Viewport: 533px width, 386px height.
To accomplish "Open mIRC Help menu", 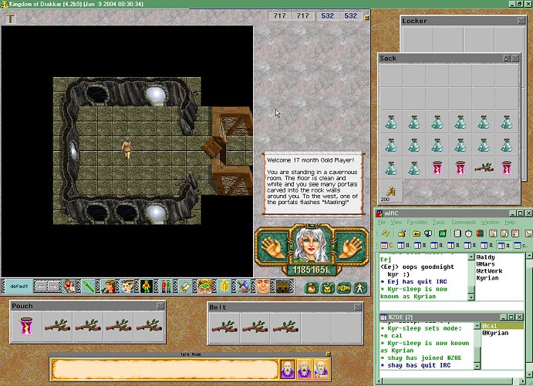I will point(510,222).
